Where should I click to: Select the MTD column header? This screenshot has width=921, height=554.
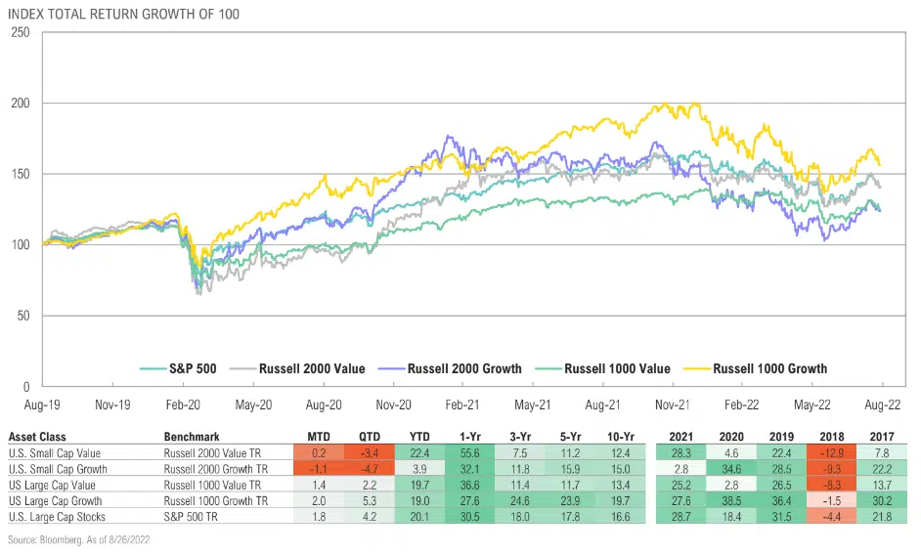[318, 436]
